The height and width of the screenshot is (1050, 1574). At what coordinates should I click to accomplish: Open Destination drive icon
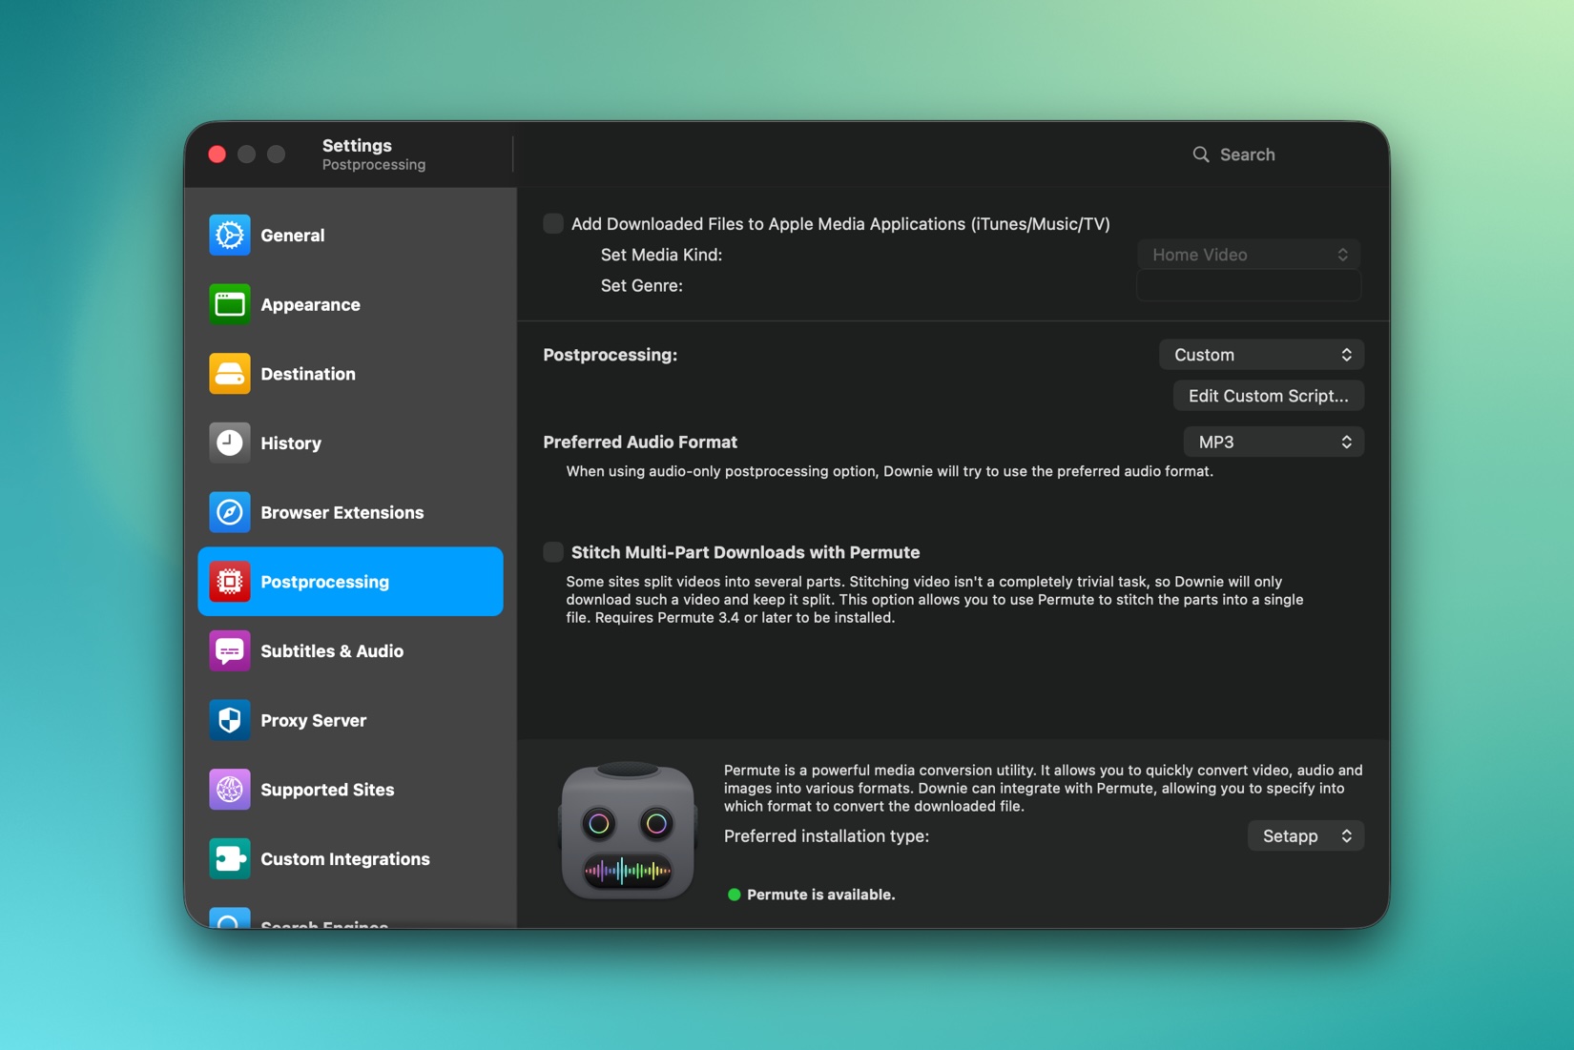click(x=230, y=374)
